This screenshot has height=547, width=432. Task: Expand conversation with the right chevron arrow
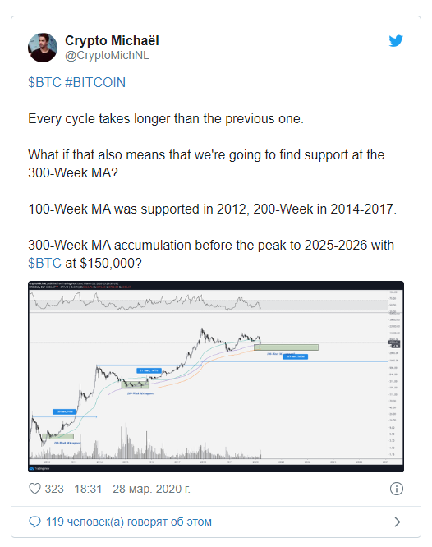tap(398, 522)
